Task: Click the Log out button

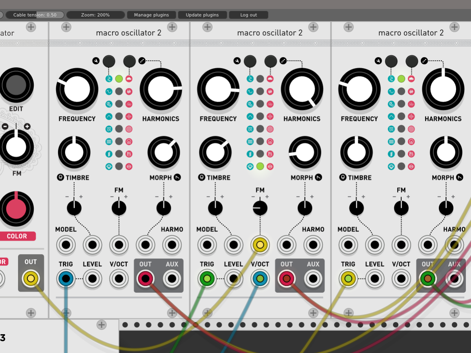Action: [248, 15]
